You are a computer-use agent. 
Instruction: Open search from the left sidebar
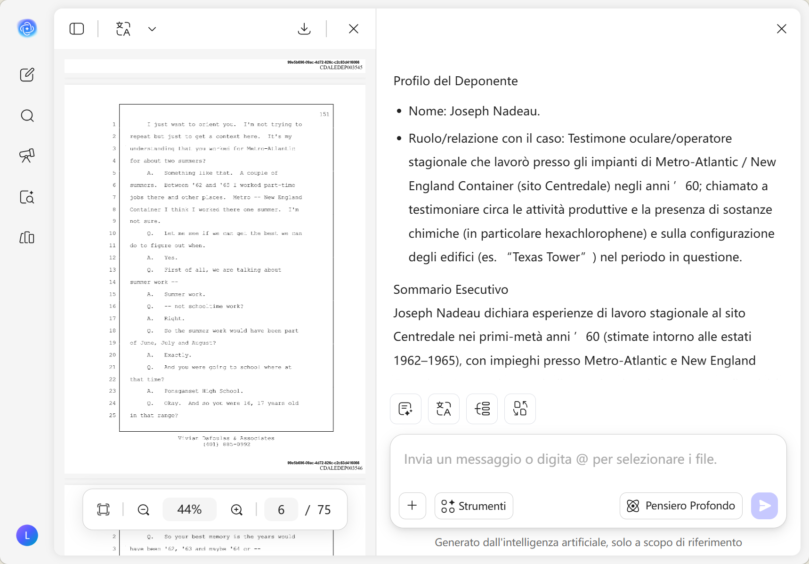27,116
